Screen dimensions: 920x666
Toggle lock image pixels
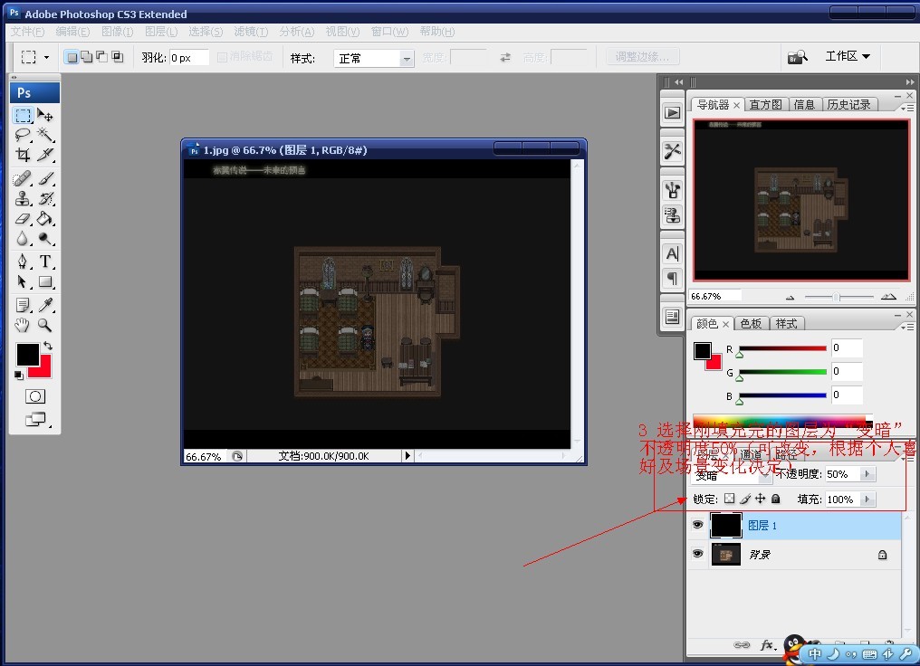[745, 499]
